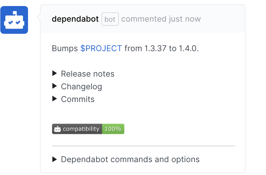Click the Dependabot robot avatar
266x175 pixels.
pyautogui.click(x=14, y=20)
